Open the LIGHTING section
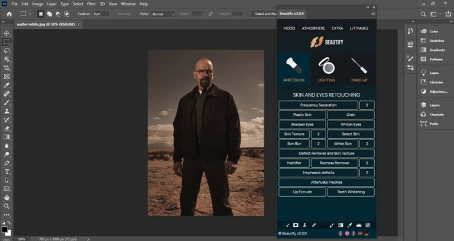 point(326,69)
